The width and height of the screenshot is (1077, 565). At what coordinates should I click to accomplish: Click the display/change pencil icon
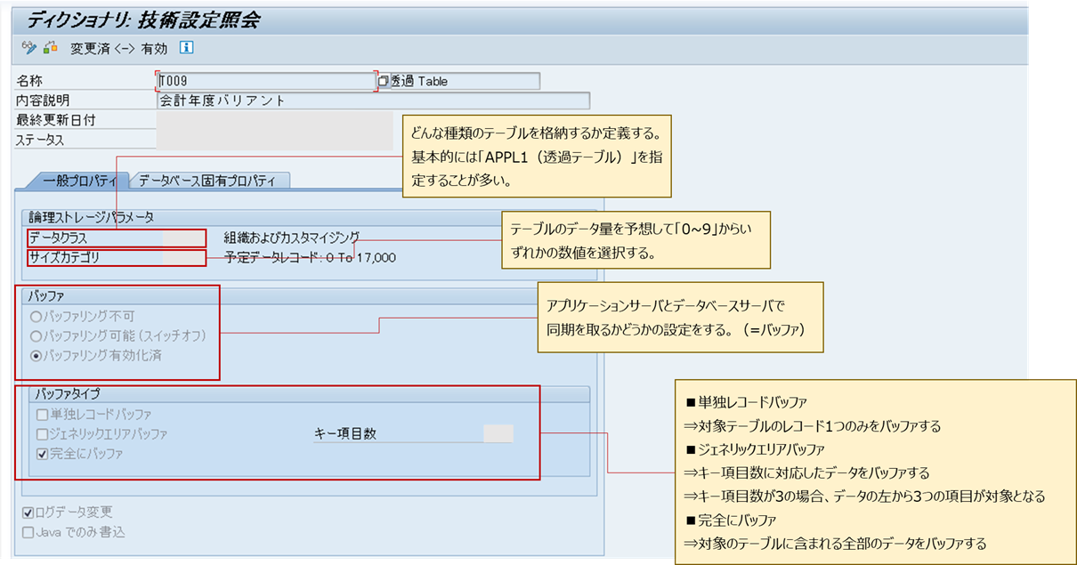coord(29,48)
